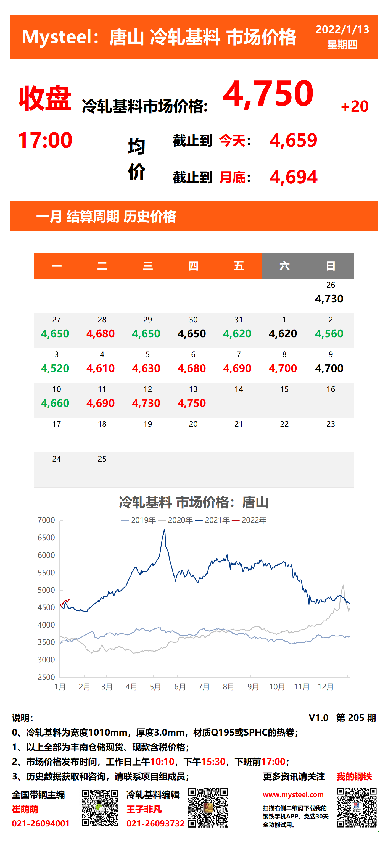This screenshot has height=856, width=388.
Task: Click the red 收盘 label
Action: [x=45, y=98]
